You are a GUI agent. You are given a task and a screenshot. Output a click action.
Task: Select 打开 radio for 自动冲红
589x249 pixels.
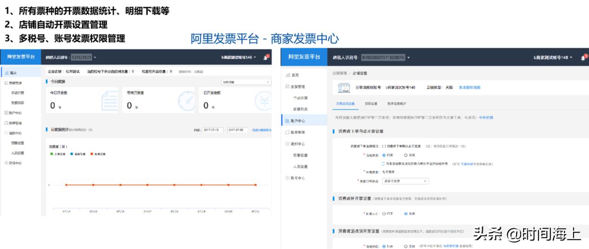(384, 246)
